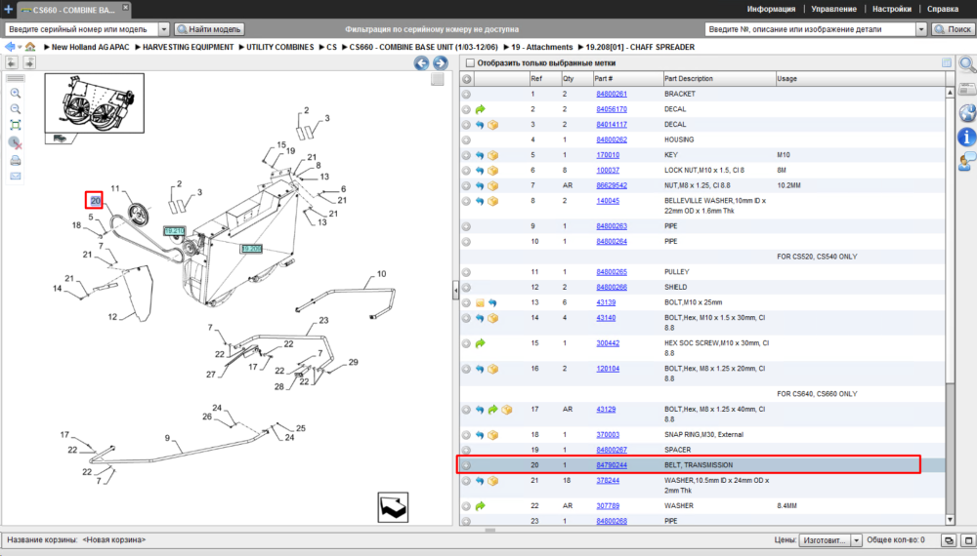
Task: Go to previous illustration with blue arrow
Action: pyautogui.click(x=422, y=62)
